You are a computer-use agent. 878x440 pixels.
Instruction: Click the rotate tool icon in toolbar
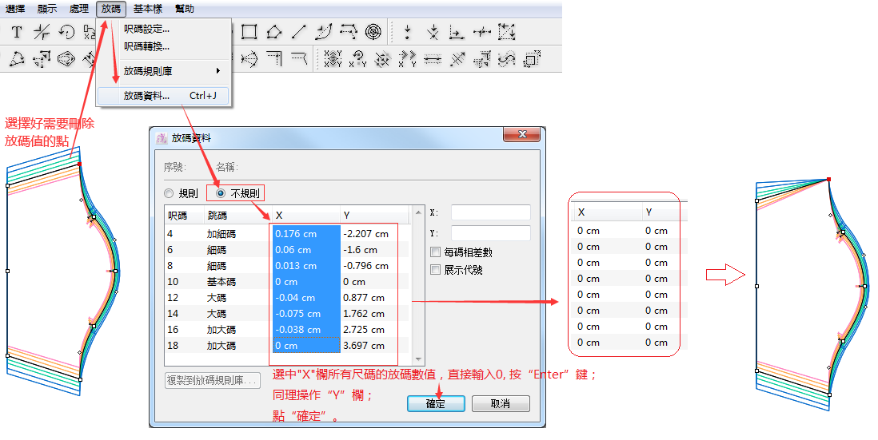coord(66,33)
